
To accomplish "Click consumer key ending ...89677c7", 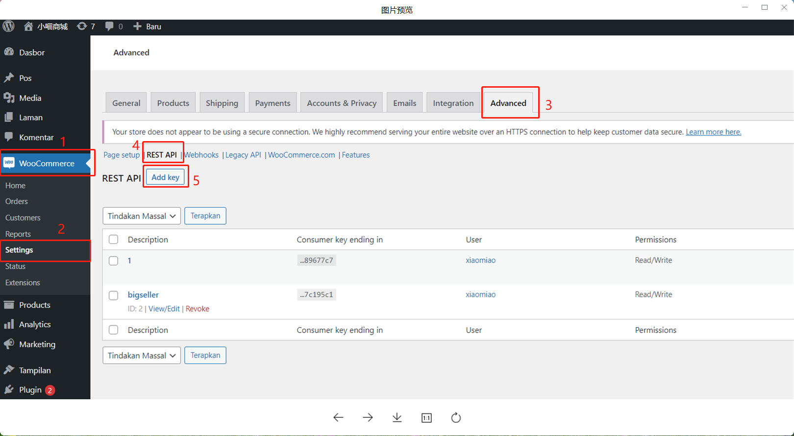I will 317,260.
